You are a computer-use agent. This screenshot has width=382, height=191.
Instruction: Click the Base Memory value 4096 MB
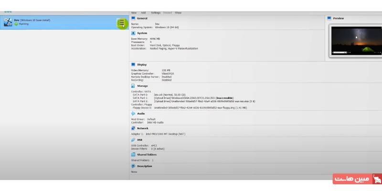coord(155,39)
